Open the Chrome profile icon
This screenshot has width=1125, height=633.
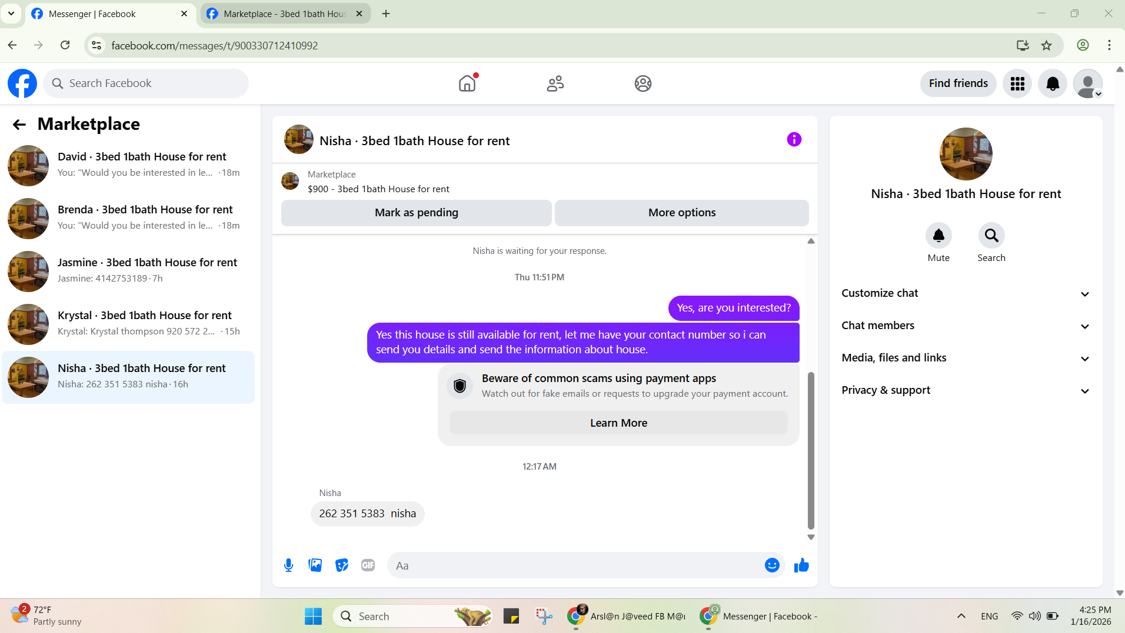coord(1083,45)
